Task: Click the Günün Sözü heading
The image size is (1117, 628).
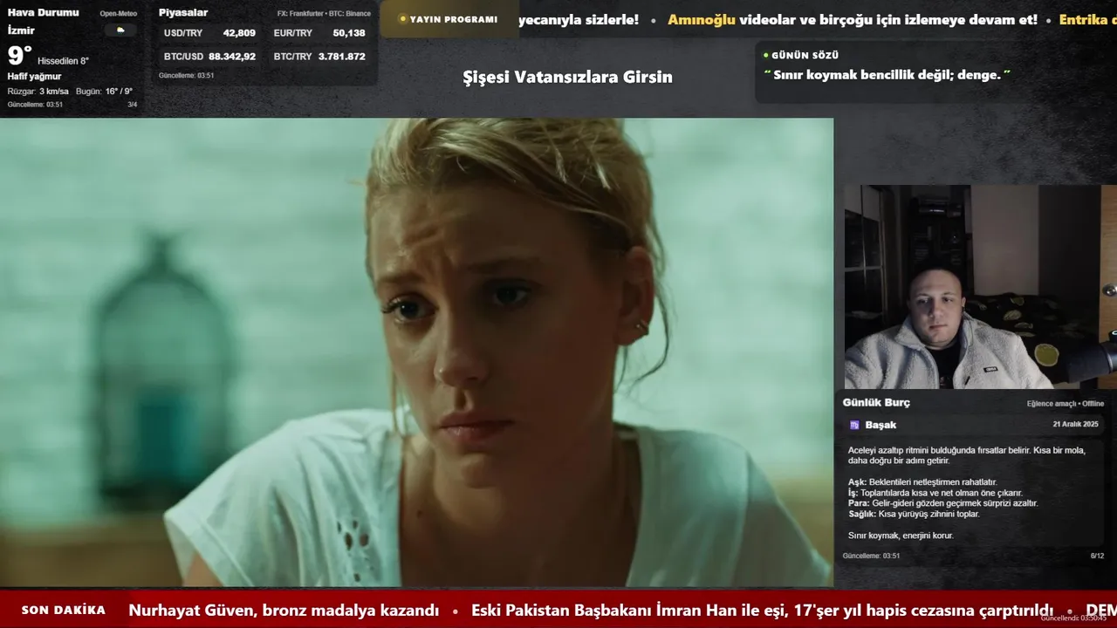Action: (x=805, y=55)
